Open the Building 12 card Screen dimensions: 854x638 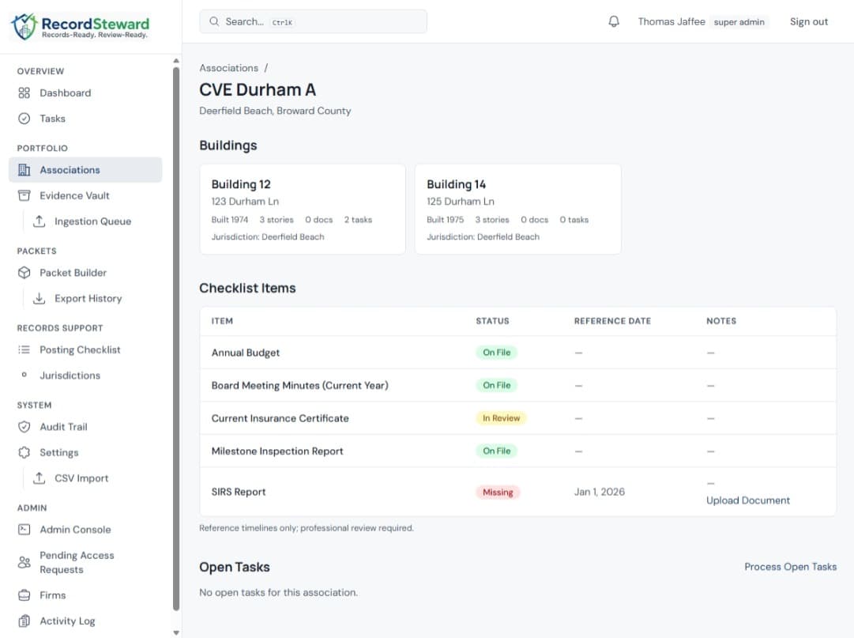click(303, 210)
